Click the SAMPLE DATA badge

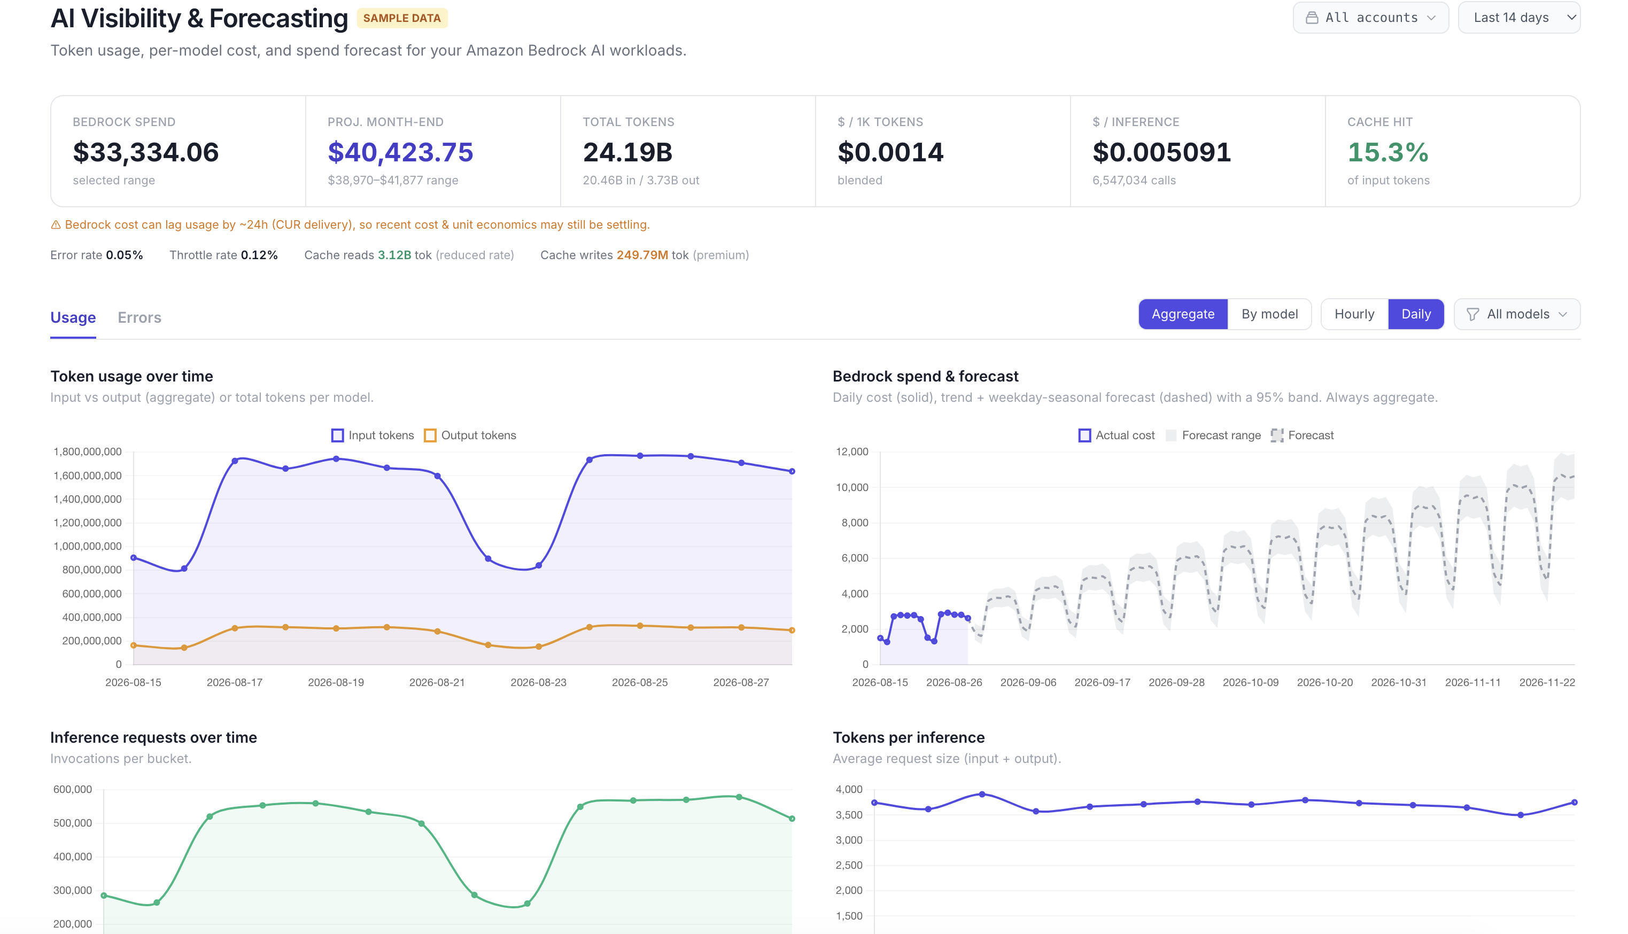coord(401,18)
